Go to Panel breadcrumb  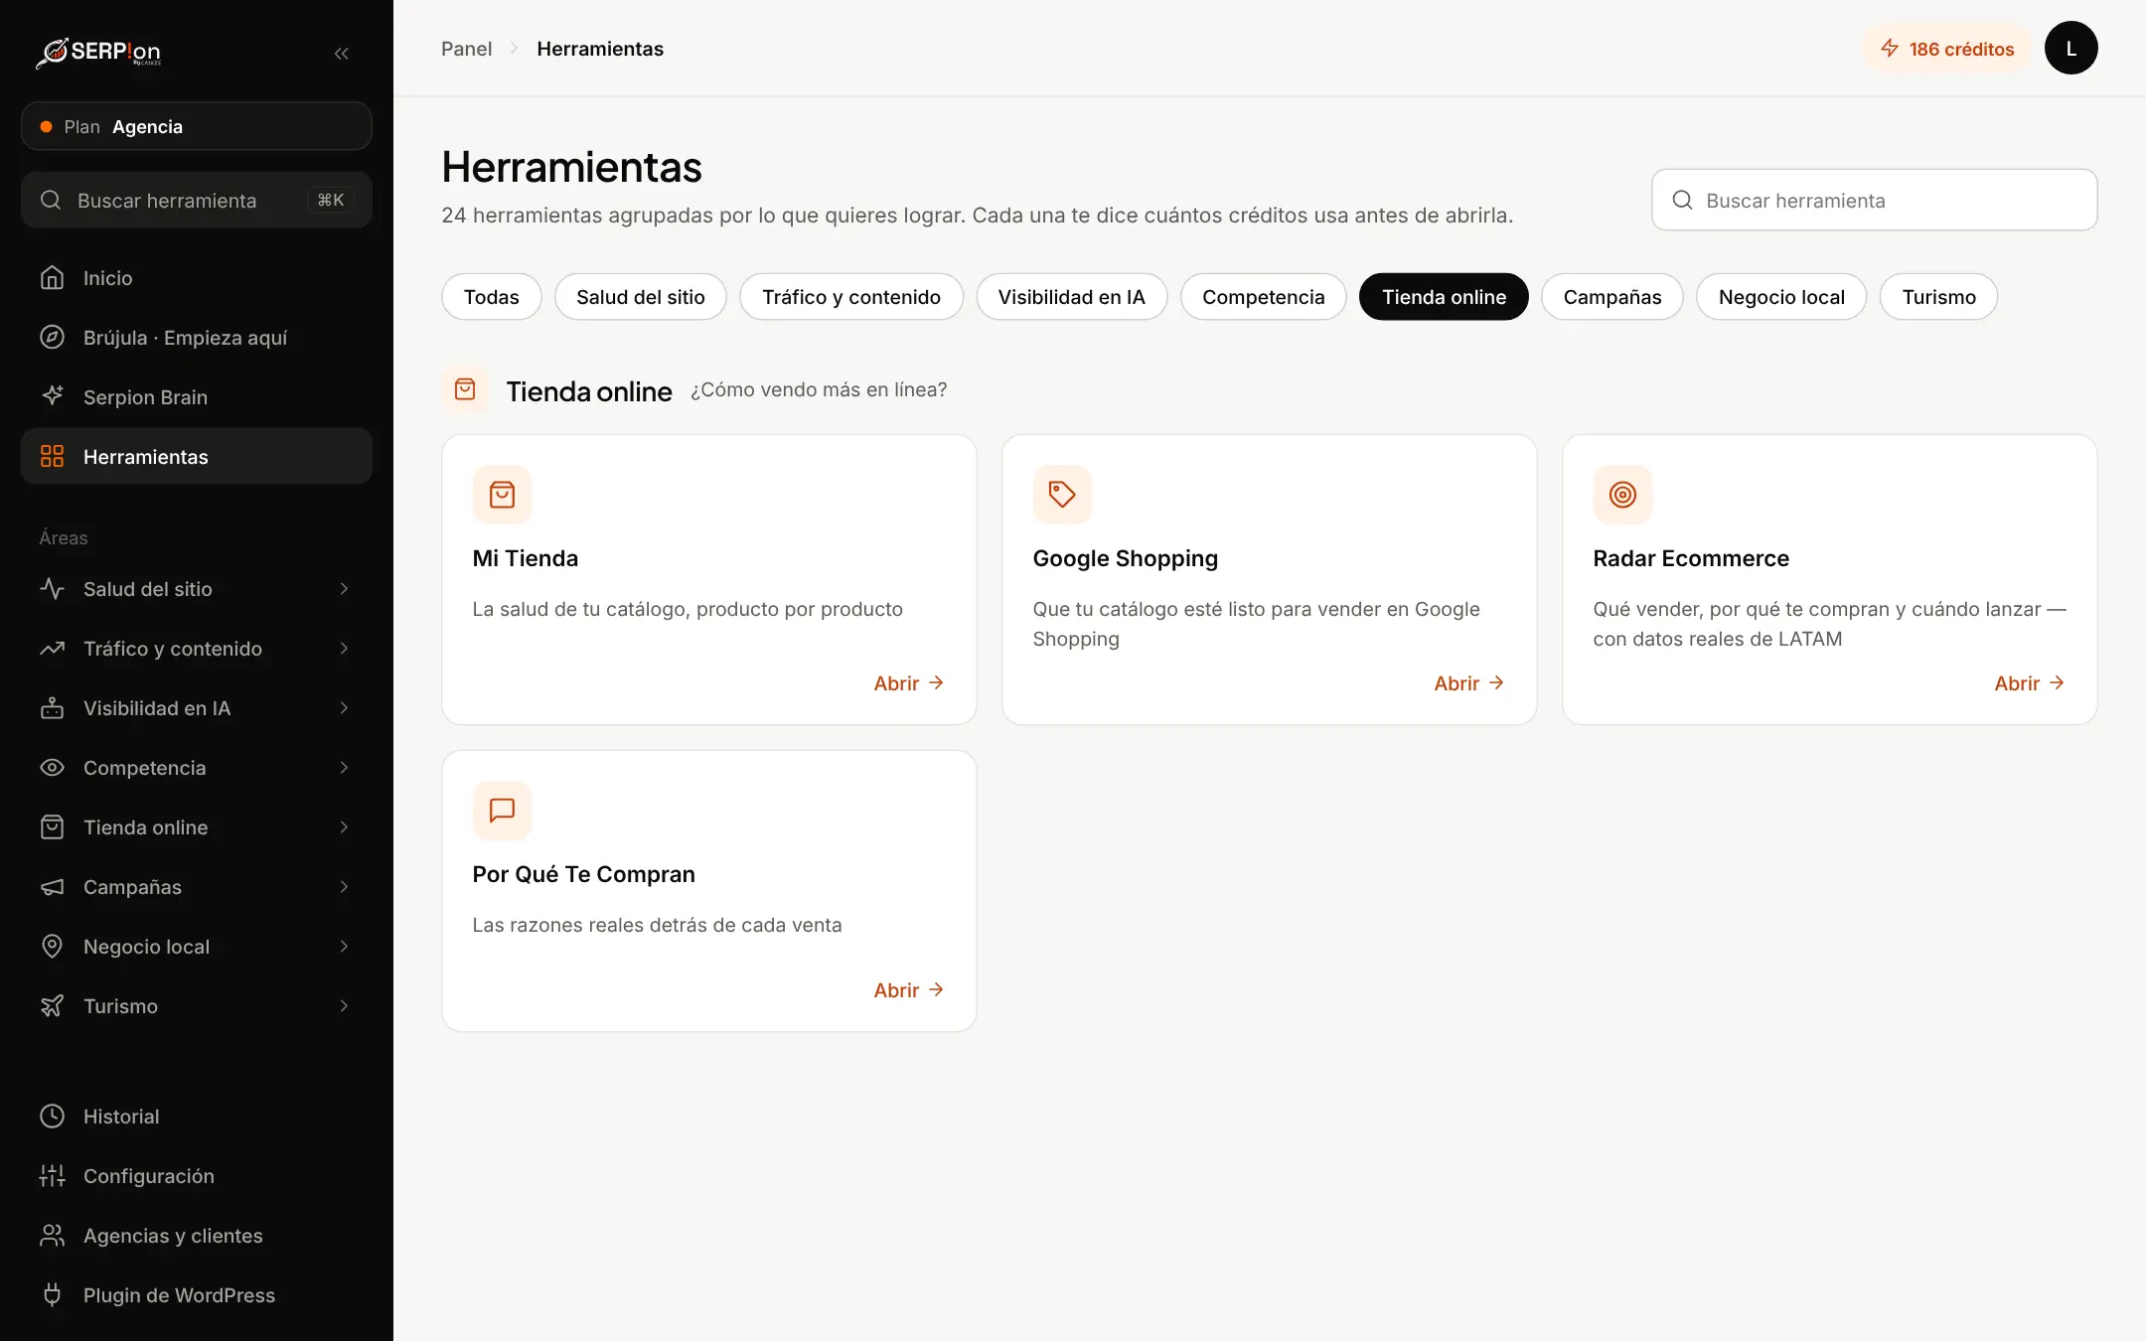pos(466,49)
